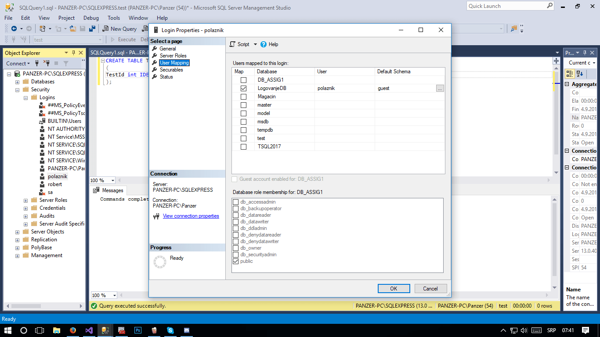The height and width of the screenshot is (337, 600).
Task: Expand the Server Roles node in Object Explorer
Action: pos(25,200)
